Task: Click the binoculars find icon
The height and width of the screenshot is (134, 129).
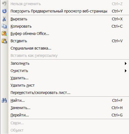Action: tap(4, 100)
